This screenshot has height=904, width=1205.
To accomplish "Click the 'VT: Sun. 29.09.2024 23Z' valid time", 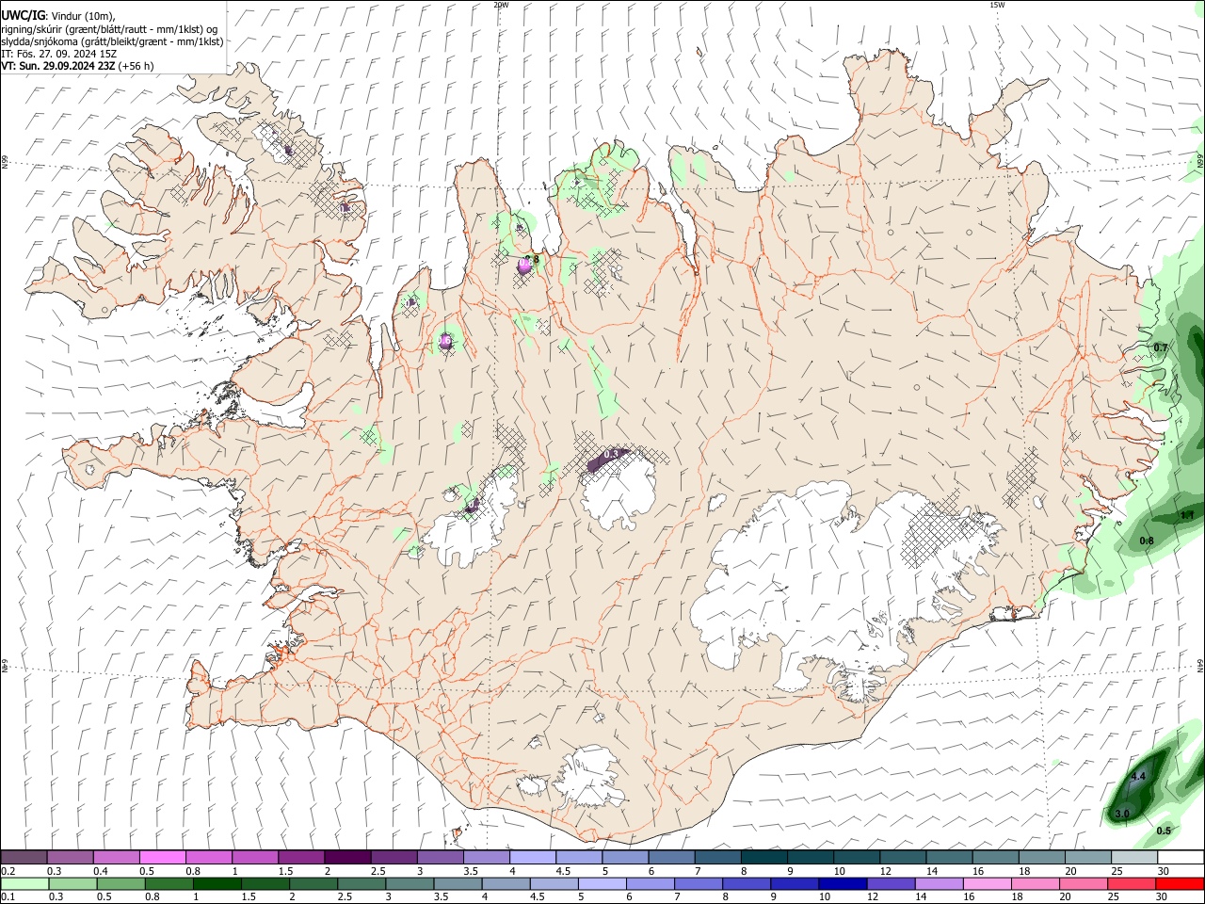I will pos(58,66).
